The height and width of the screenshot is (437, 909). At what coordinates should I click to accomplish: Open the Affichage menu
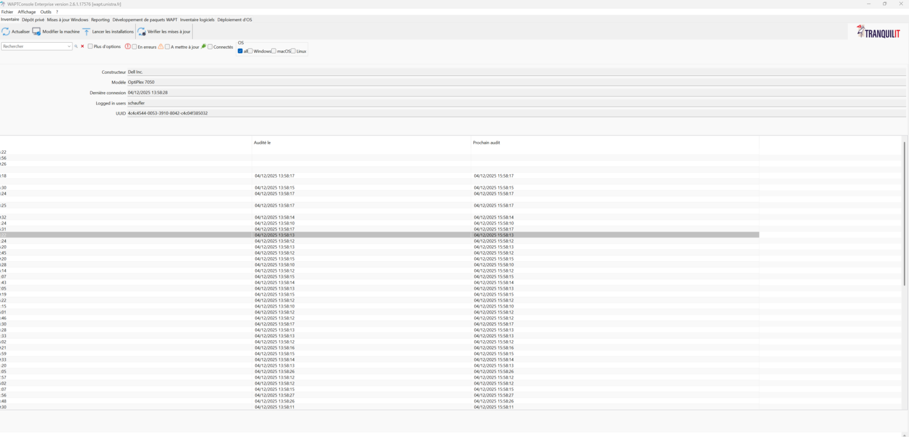26,12
